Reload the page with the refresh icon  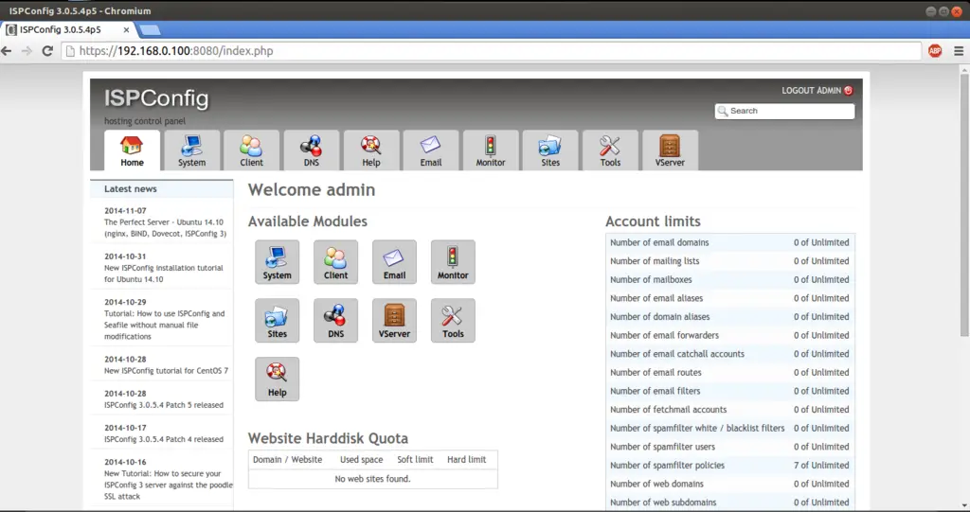tap(47, 51)
